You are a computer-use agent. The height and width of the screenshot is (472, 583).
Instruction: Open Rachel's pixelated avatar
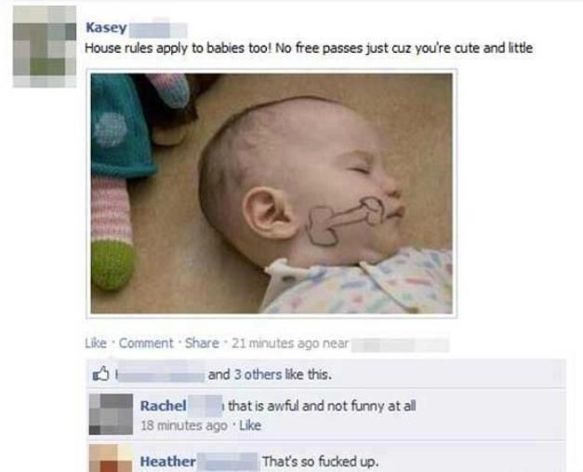(111, 414)
